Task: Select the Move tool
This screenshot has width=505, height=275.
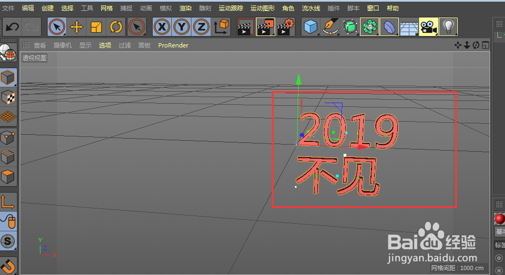Action: pyautogui.click(x=77, y=27)
